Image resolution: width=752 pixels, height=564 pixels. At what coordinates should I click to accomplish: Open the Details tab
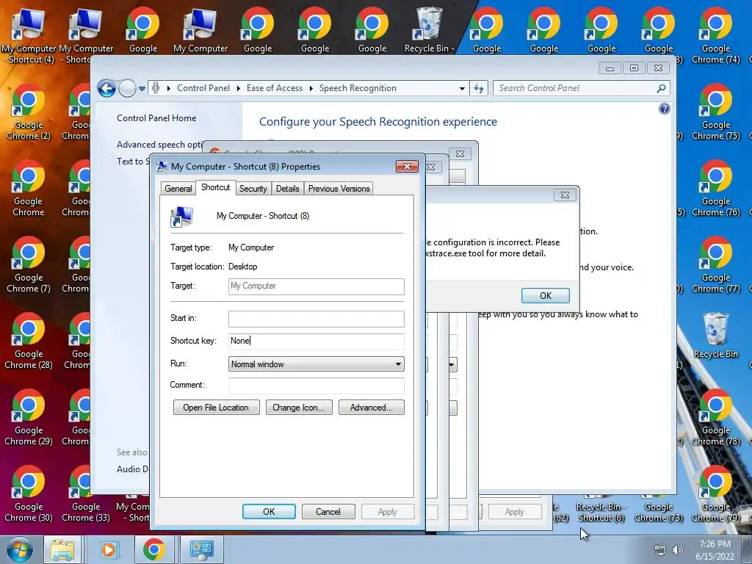[287, 189]
